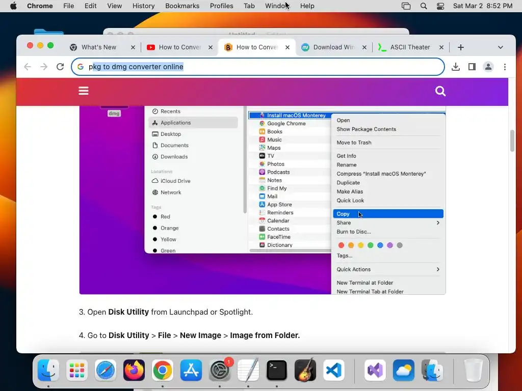Viewport: 522px width, 391px height.
Task: Click Google Chrome icon in Dock
Action: point(163,370)
